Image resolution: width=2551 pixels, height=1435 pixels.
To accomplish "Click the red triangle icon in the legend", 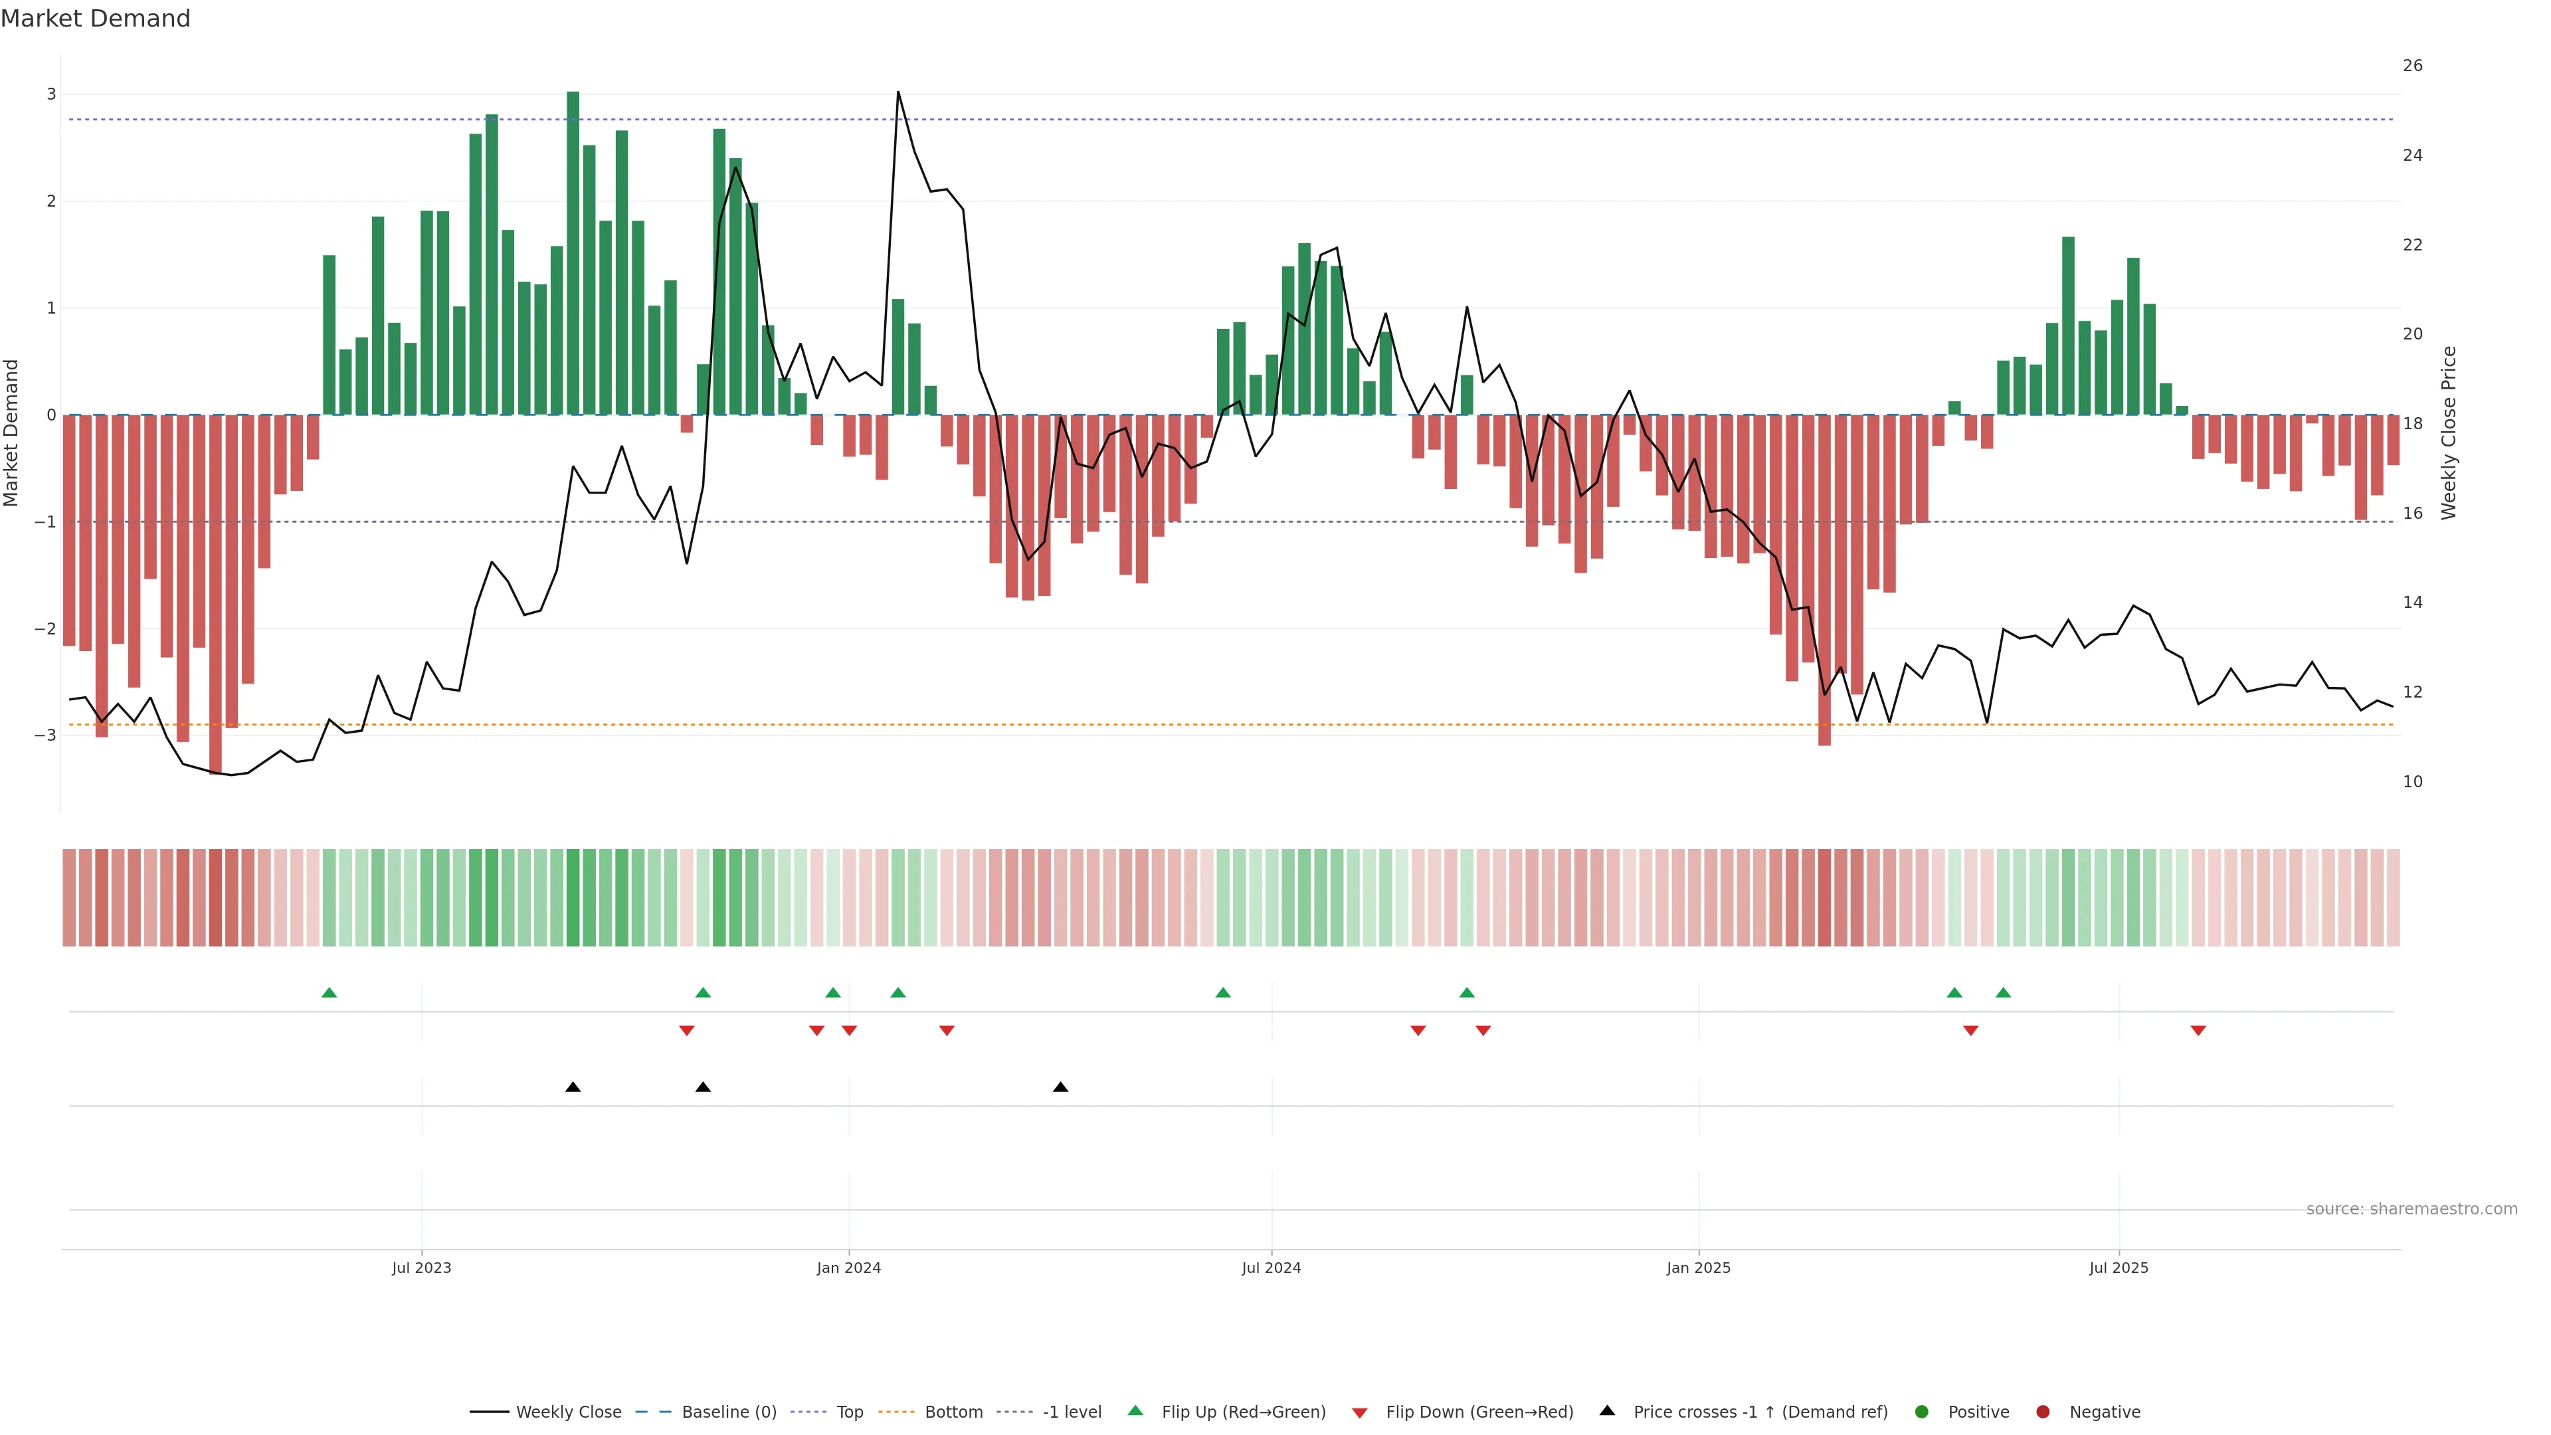I will coord(1360,1412).
